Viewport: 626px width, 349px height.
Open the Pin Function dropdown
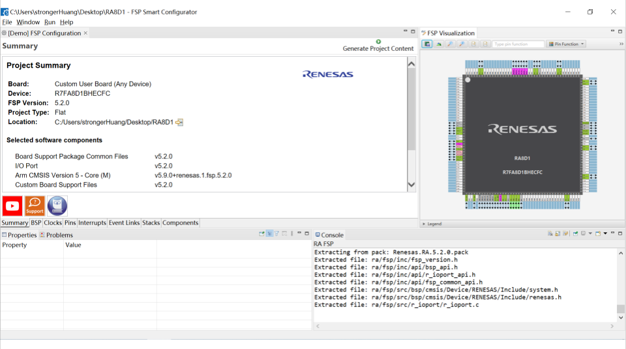[x=566, y=44]
